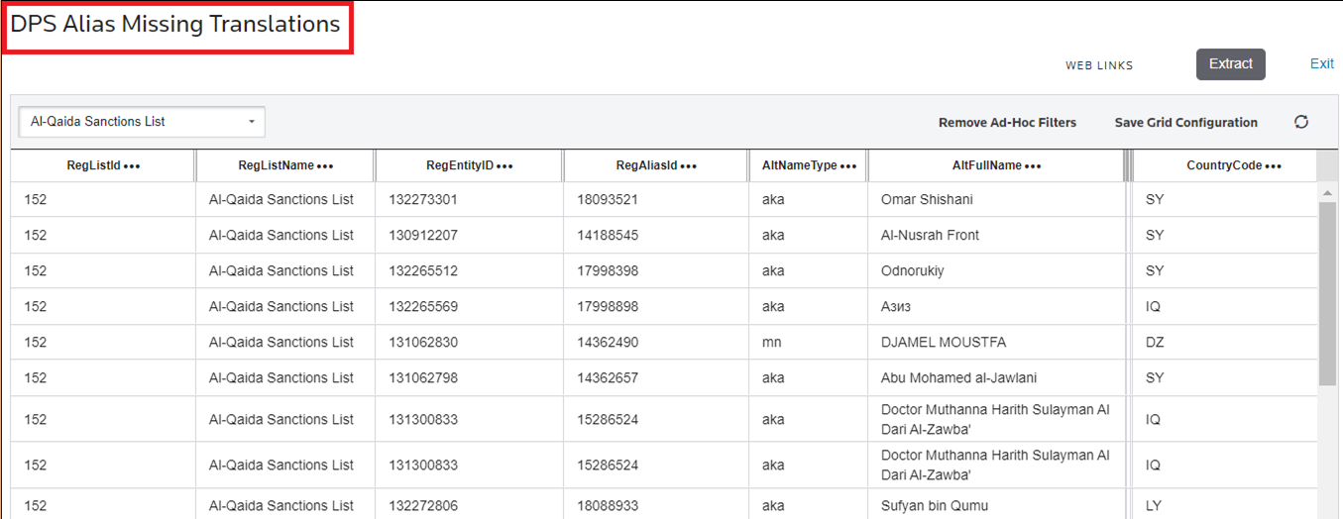Open AltFullName column options ellipsis

(x=1033, y=166)
